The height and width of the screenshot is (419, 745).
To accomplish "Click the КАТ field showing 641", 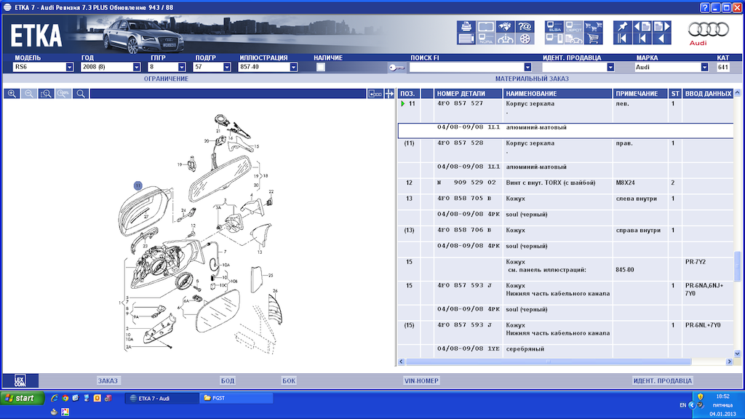I will (723, 67).
